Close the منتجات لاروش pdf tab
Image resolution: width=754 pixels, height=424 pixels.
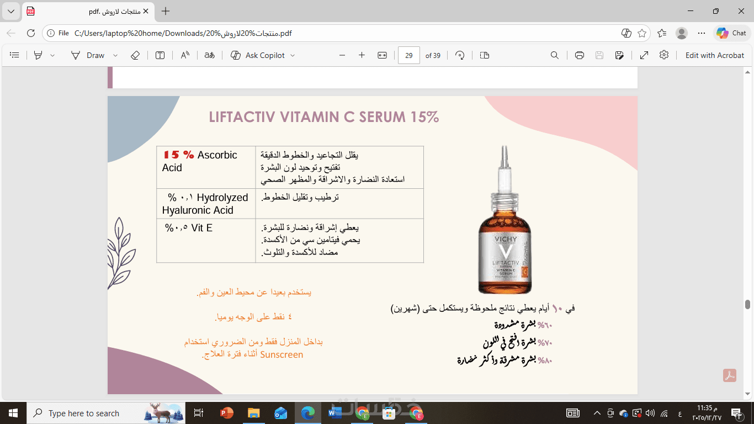tap(146, 11)
